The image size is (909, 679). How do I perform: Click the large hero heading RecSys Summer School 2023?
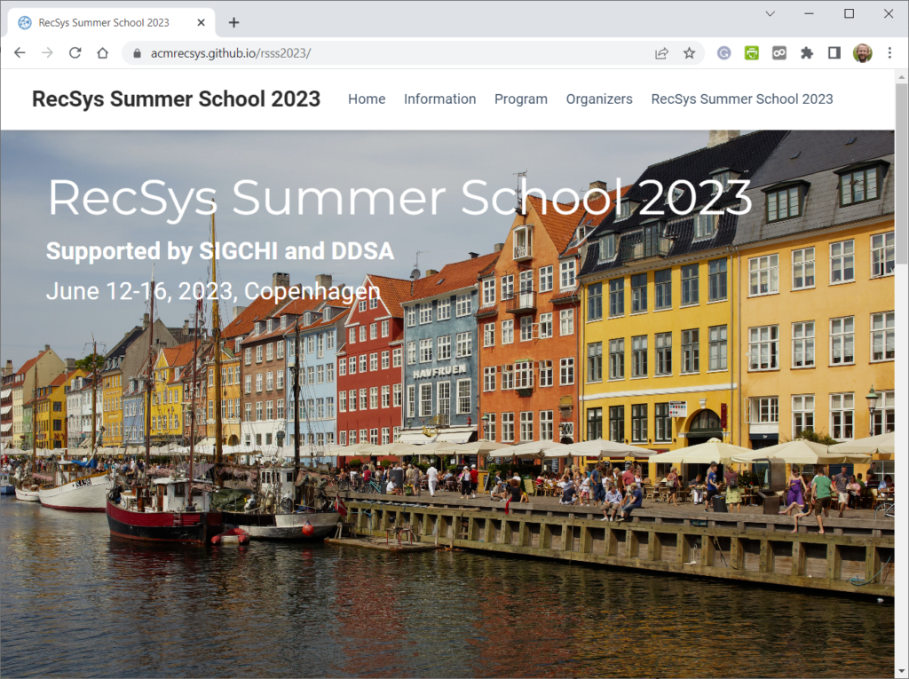pyautogui.click(x=399, y=198)
